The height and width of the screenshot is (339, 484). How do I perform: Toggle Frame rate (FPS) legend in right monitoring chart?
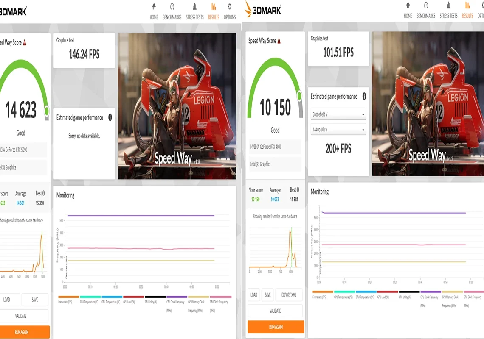pos(323,295)
